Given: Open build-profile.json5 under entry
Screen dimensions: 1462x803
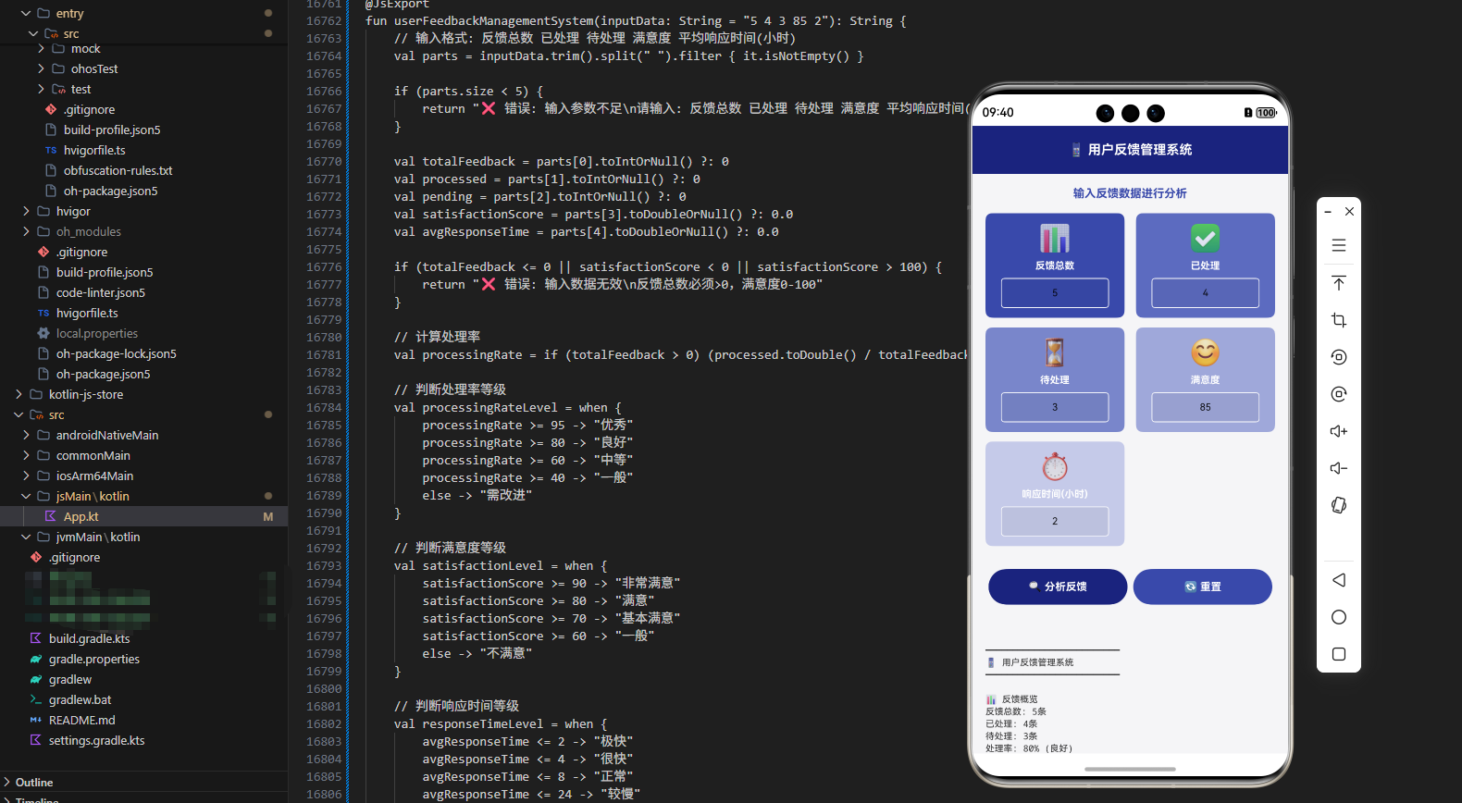Looking at the screenshot, I should pos(112,130).
